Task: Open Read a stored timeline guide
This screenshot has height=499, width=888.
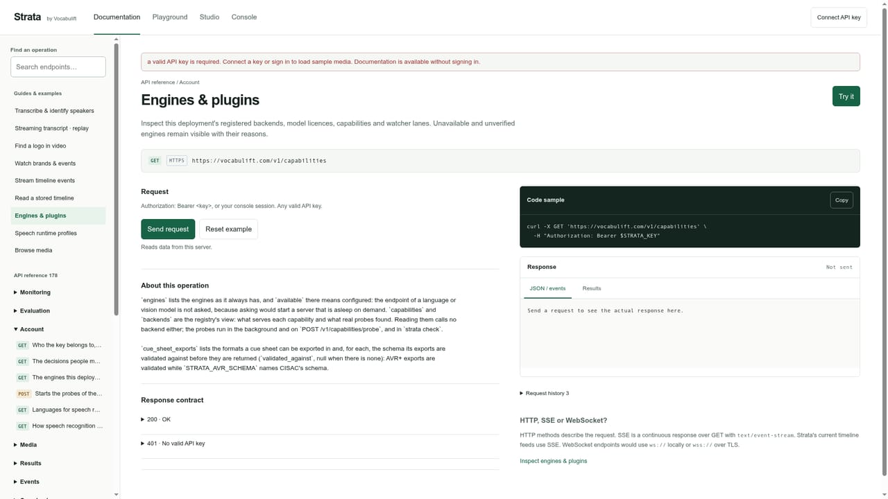Action: [x=58, y=198]
